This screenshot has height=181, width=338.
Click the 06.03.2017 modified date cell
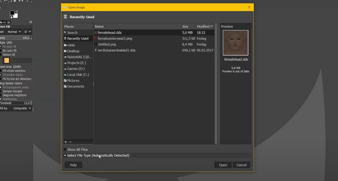click(205, 50)
